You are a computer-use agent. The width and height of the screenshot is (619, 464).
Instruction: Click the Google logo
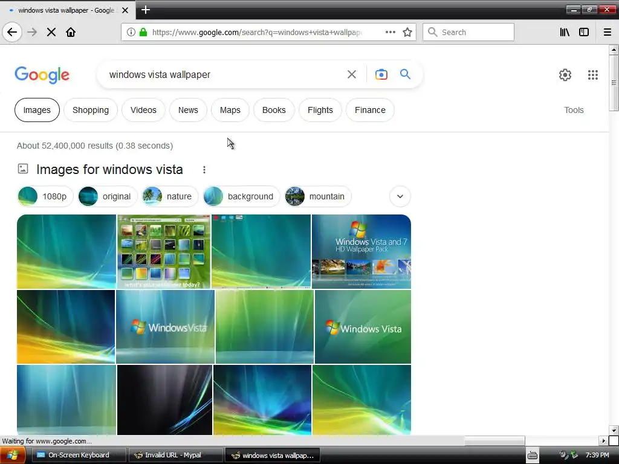pyautogui.click(x=42, y=75)
